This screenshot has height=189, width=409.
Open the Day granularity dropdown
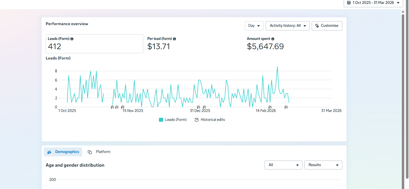click(254, 26)
